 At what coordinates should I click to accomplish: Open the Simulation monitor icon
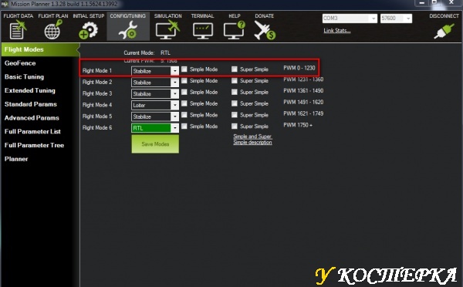167,30
